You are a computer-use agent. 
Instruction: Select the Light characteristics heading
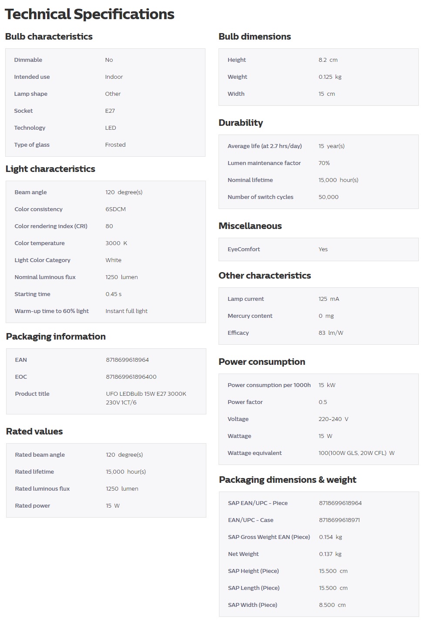[50, 169]
